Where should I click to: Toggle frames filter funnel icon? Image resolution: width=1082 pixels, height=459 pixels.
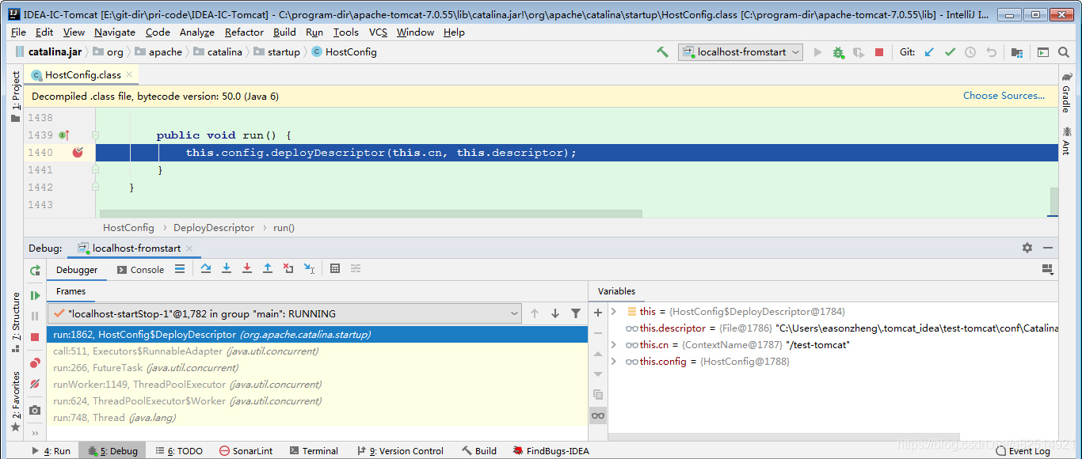click(x=576, y=313)
